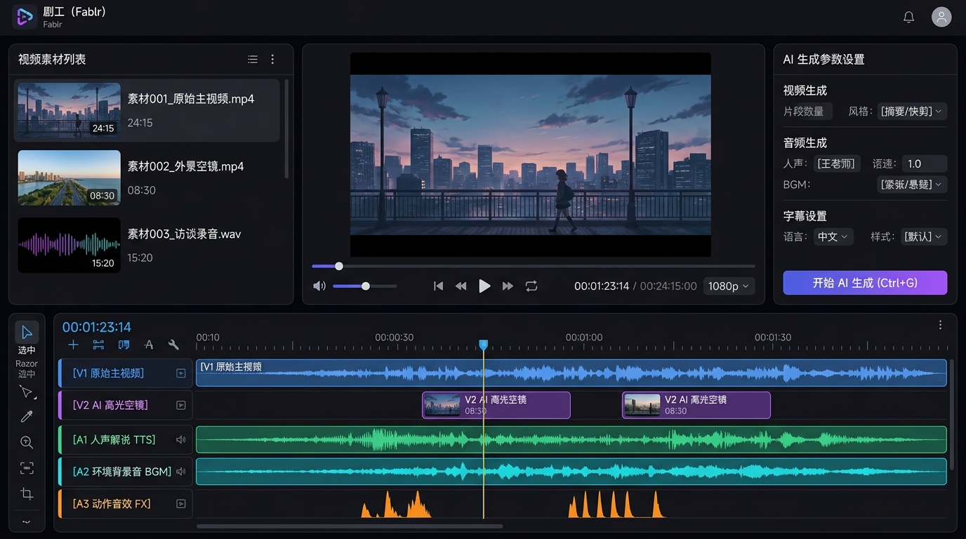Click the text tool A in timeline toolbar
Screen dimensions: 966x539
point(149,345)
